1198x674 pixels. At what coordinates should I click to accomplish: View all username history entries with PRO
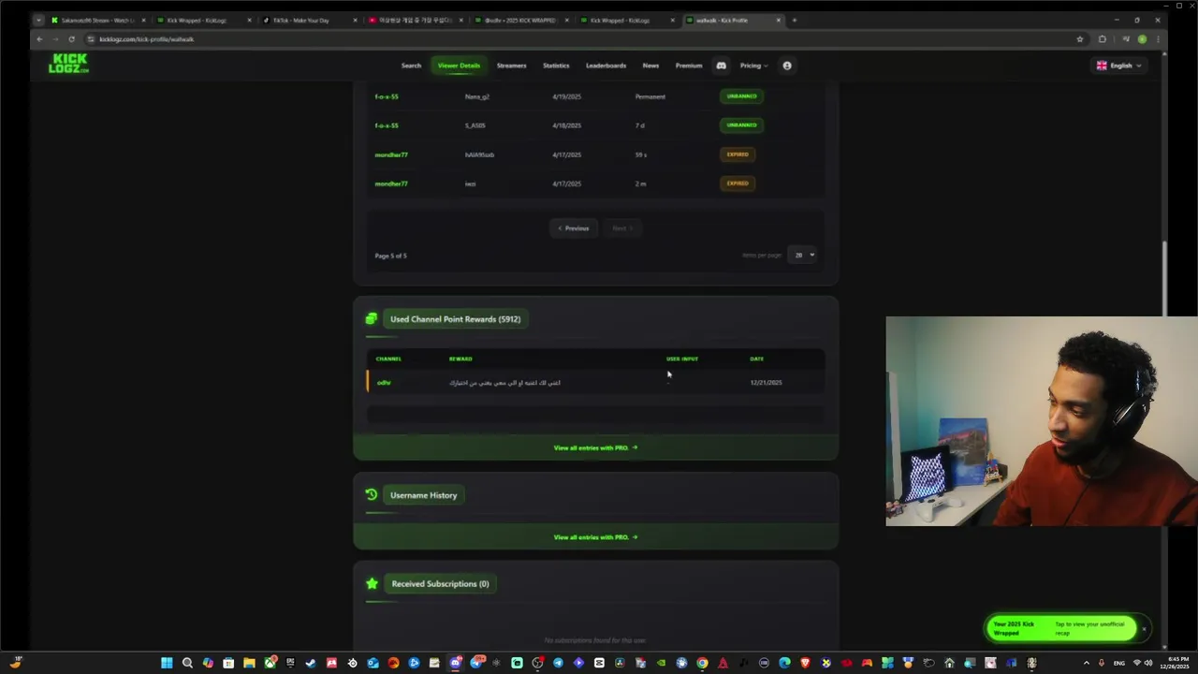tap(595, 537)
